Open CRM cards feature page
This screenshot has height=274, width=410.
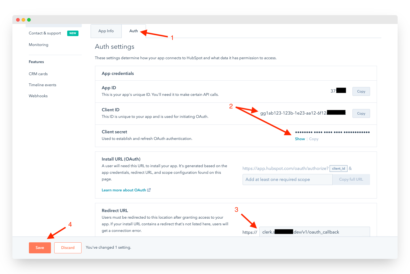38,74
